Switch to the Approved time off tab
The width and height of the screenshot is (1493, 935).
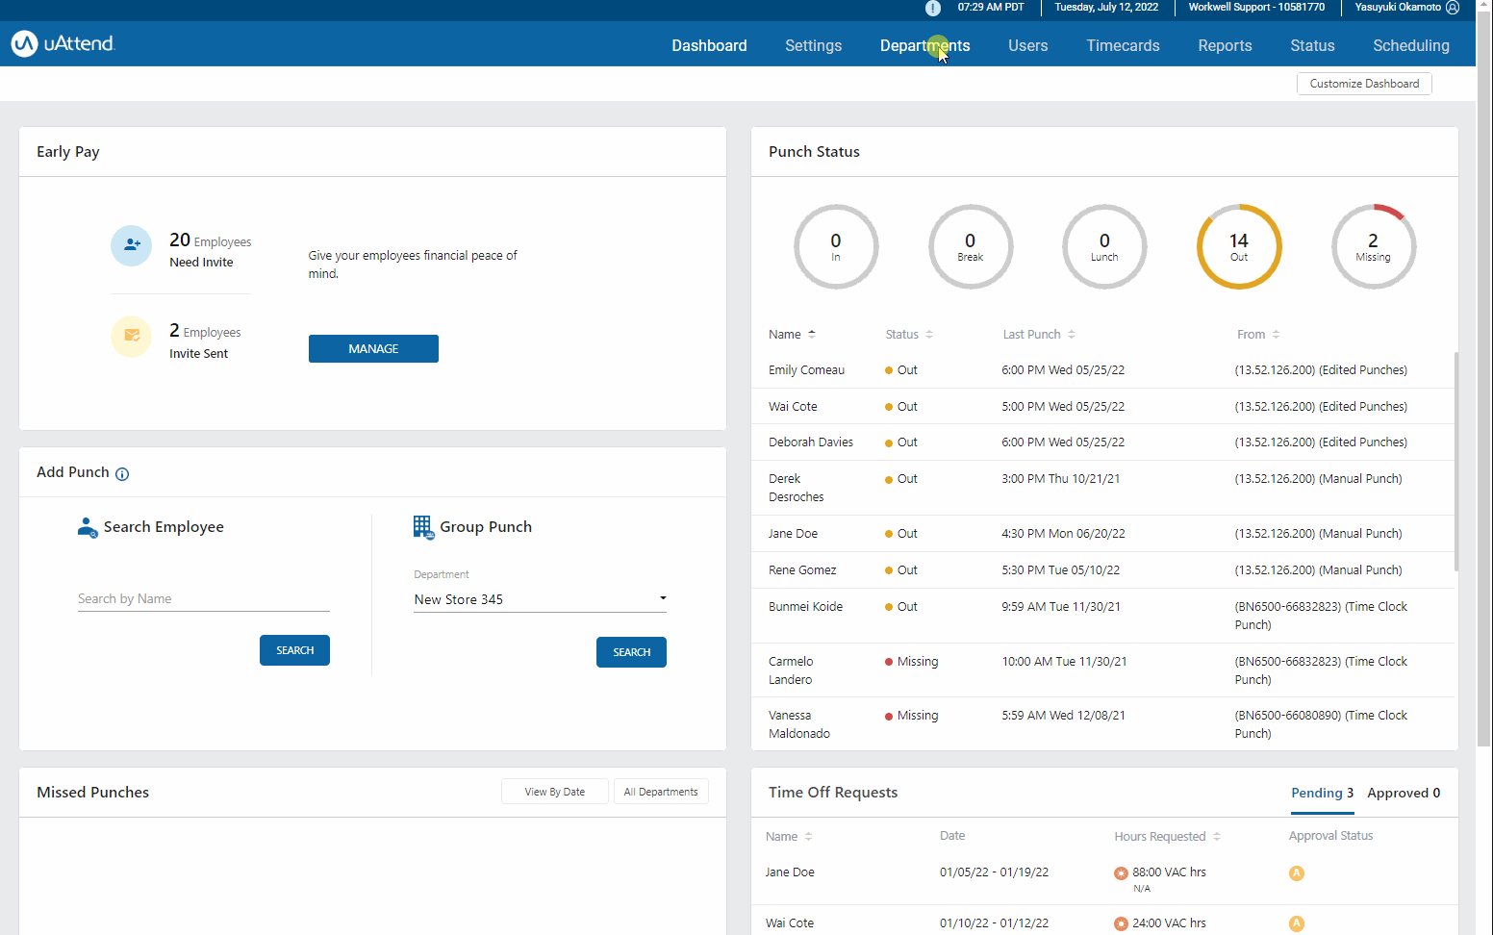click(x=1403, y=793)
